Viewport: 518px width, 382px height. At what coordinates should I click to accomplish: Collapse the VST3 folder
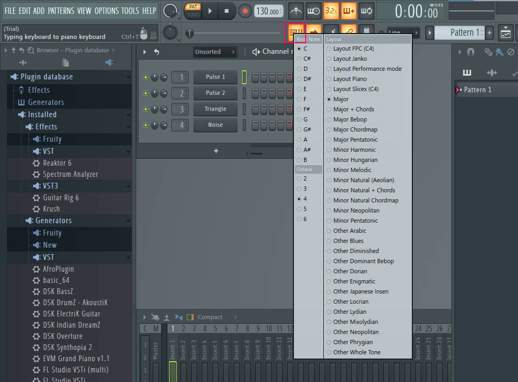128,186
